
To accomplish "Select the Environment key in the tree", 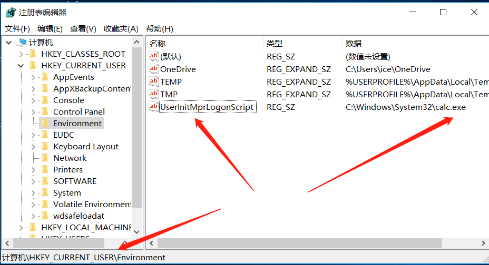I will 77,123.
